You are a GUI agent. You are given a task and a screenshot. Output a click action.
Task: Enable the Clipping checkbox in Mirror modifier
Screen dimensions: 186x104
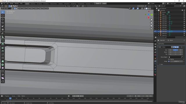coord(169,59)
